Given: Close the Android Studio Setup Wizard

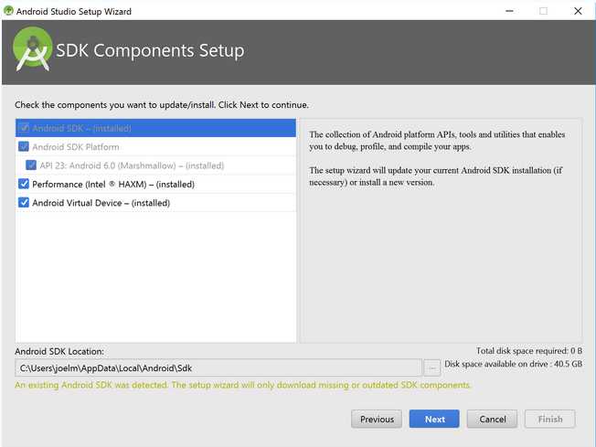Looking at the screenshot, I should [x=578, y=11].
